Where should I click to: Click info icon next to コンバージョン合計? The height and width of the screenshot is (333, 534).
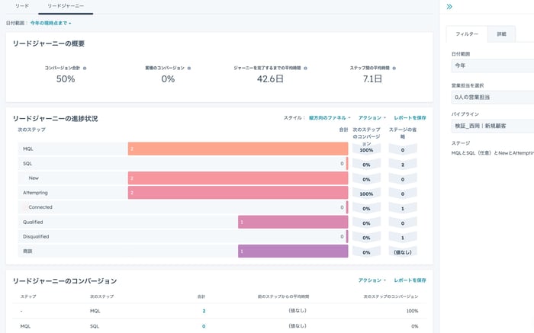84,68
